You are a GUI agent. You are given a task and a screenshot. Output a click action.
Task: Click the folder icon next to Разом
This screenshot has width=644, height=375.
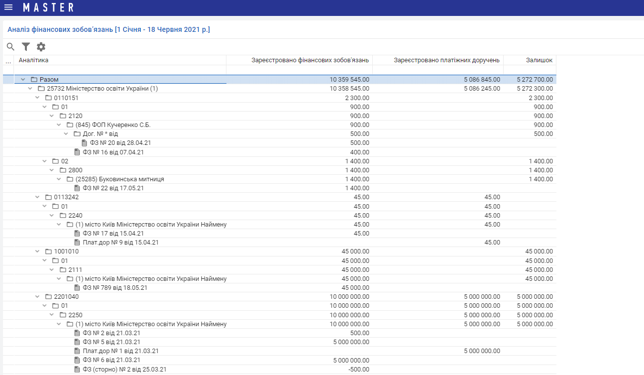[34, 80]
